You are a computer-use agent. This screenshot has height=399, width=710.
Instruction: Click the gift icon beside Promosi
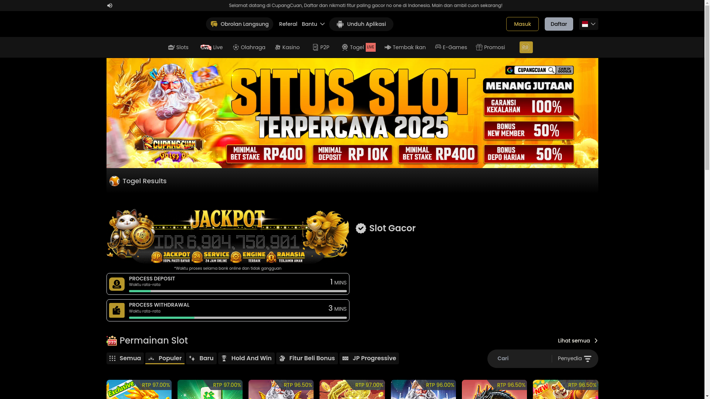click(x=479, y=47)
